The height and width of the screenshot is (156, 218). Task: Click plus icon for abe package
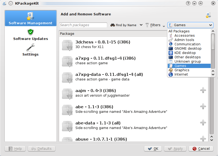coord(203,106)
